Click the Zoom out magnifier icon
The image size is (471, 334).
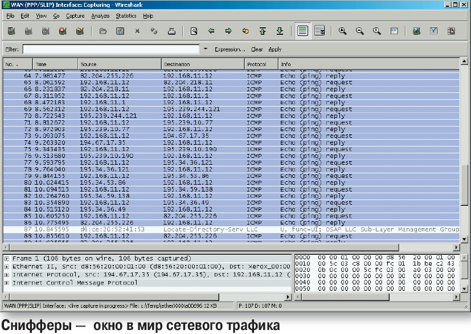pyautogui.click(x=360, y=31)
